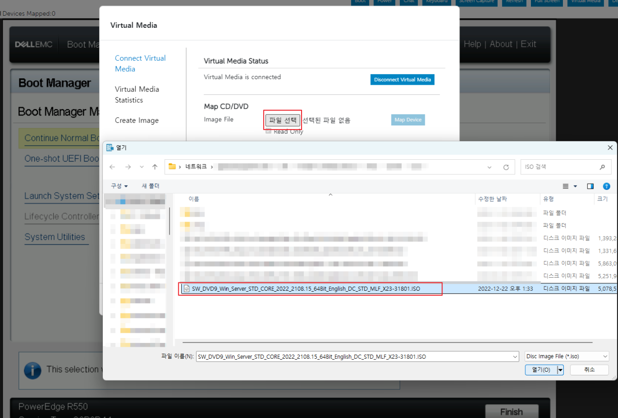Click the date 2022-12-22 오후 1:33
The image size is (618, 418).
coord(505,288)
